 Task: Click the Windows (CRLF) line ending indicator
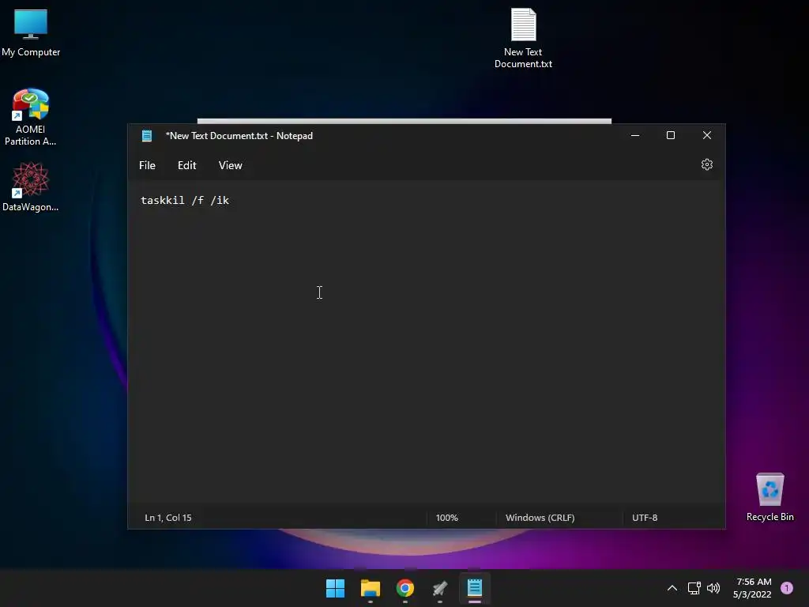point(540,517)
